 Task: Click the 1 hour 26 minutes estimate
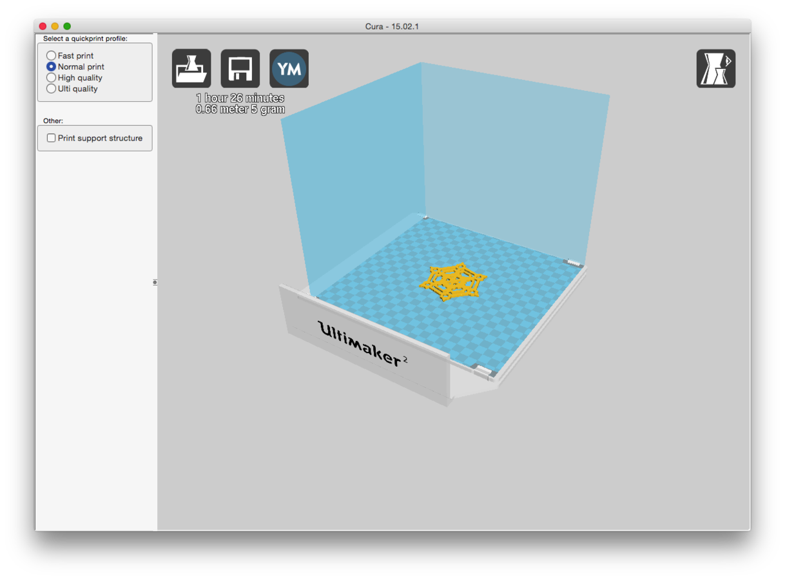(240, 98)
